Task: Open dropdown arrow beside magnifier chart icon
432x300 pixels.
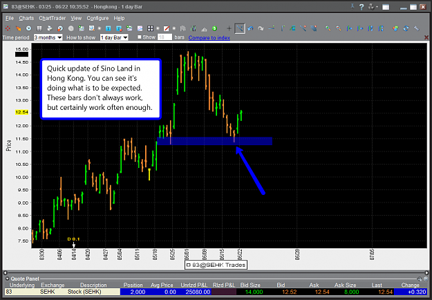Action: [99, 28]
